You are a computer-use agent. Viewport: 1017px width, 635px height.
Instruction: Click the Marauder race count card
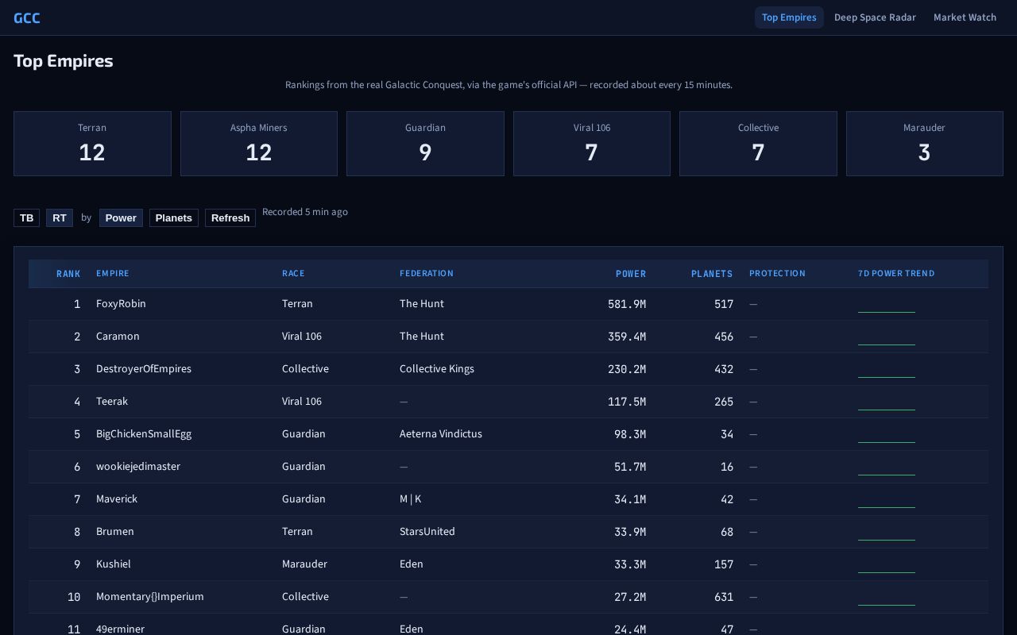click(925, 144)
